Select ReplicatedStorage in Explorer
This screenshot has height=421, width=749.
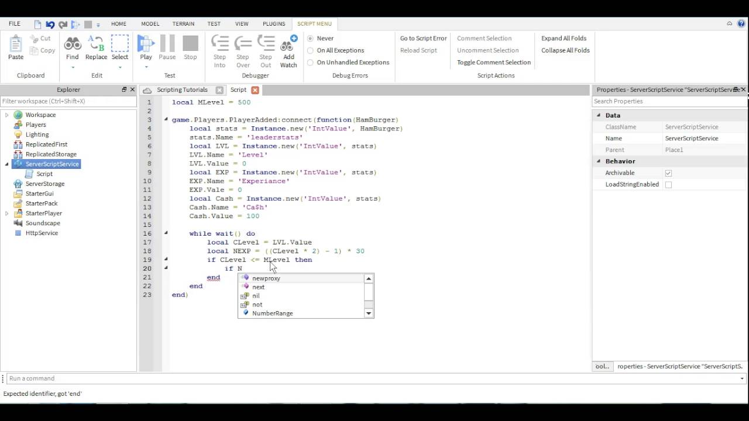(x=51, y=154)
